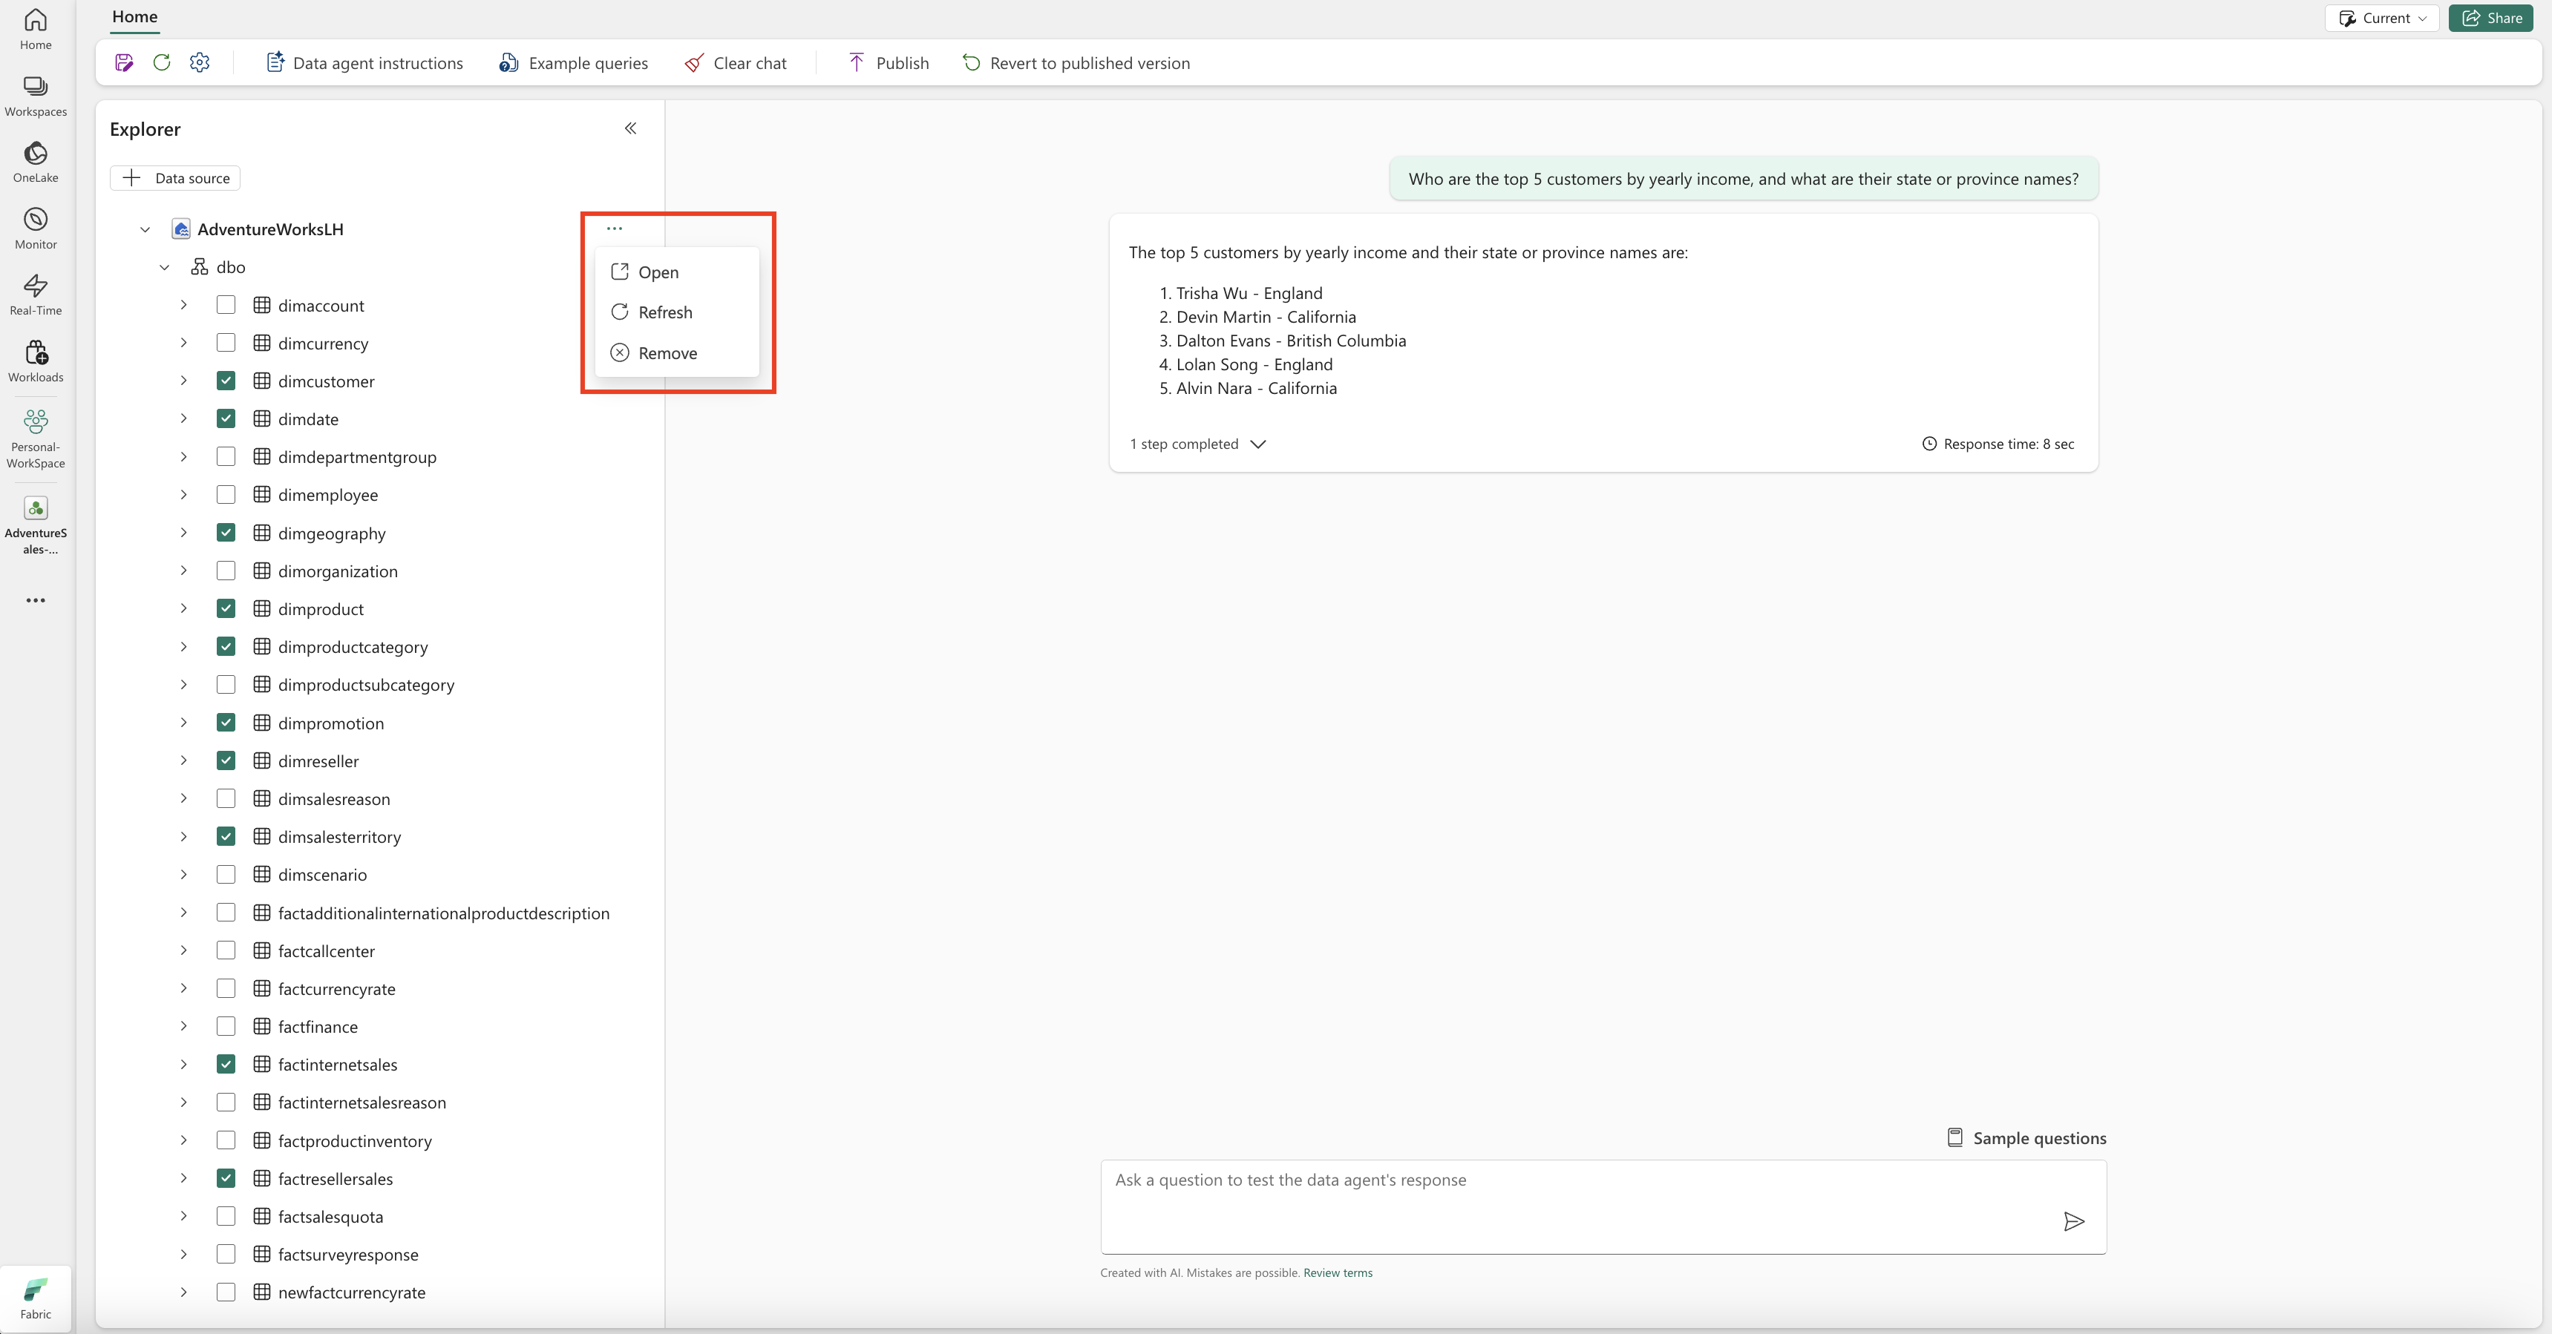Open the Review terms link
Viewport: 2552px width, 1334px height.
(1338, 1272)
